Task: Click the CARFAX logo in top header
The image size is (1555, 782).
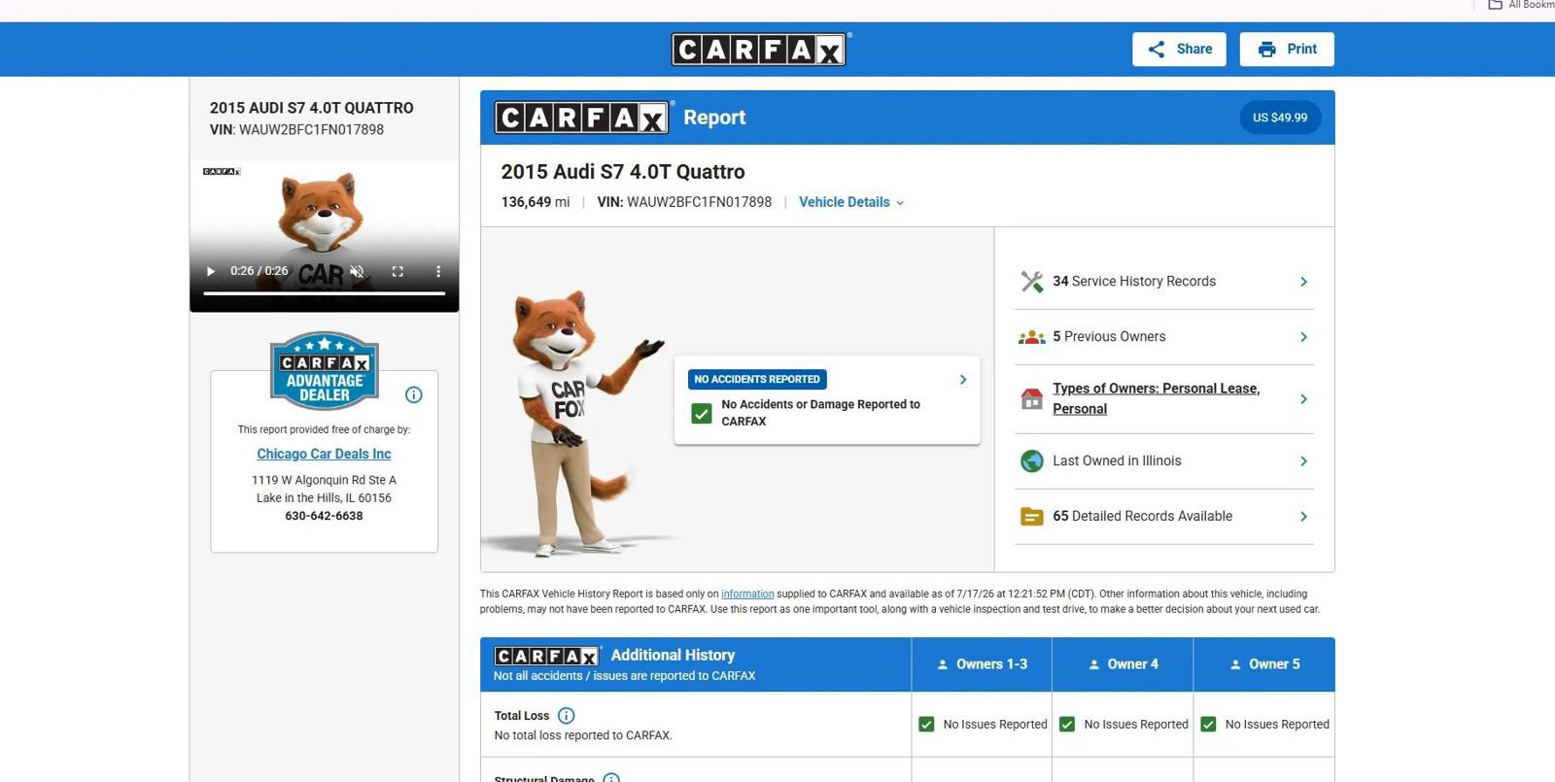Action: point(759,50)
